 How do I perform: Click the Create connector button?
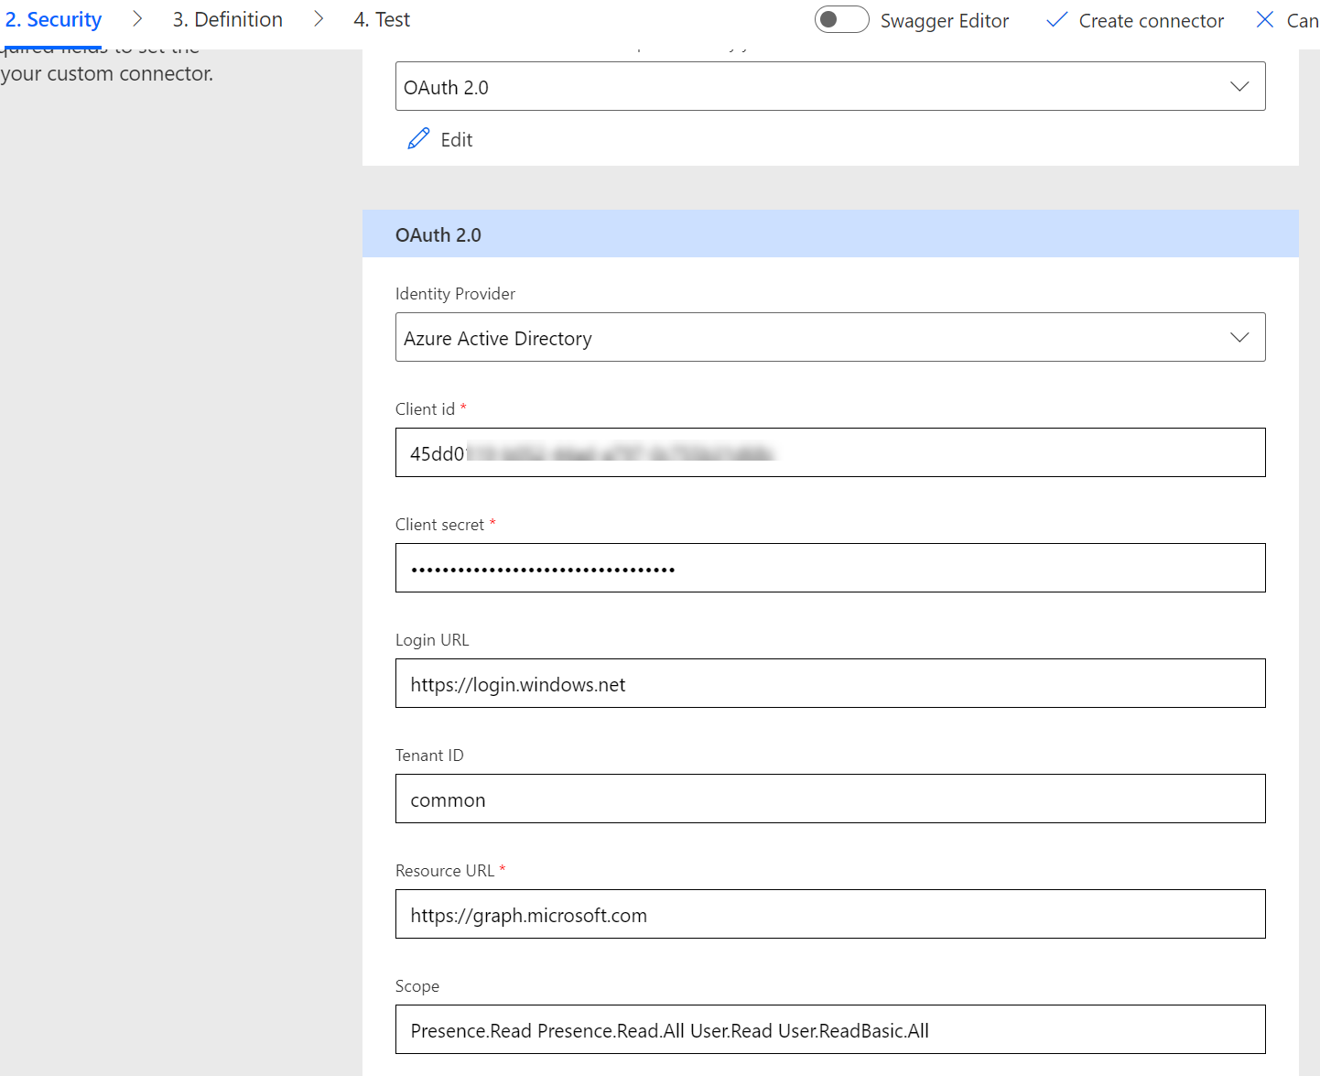click(x=1135, y=20)
